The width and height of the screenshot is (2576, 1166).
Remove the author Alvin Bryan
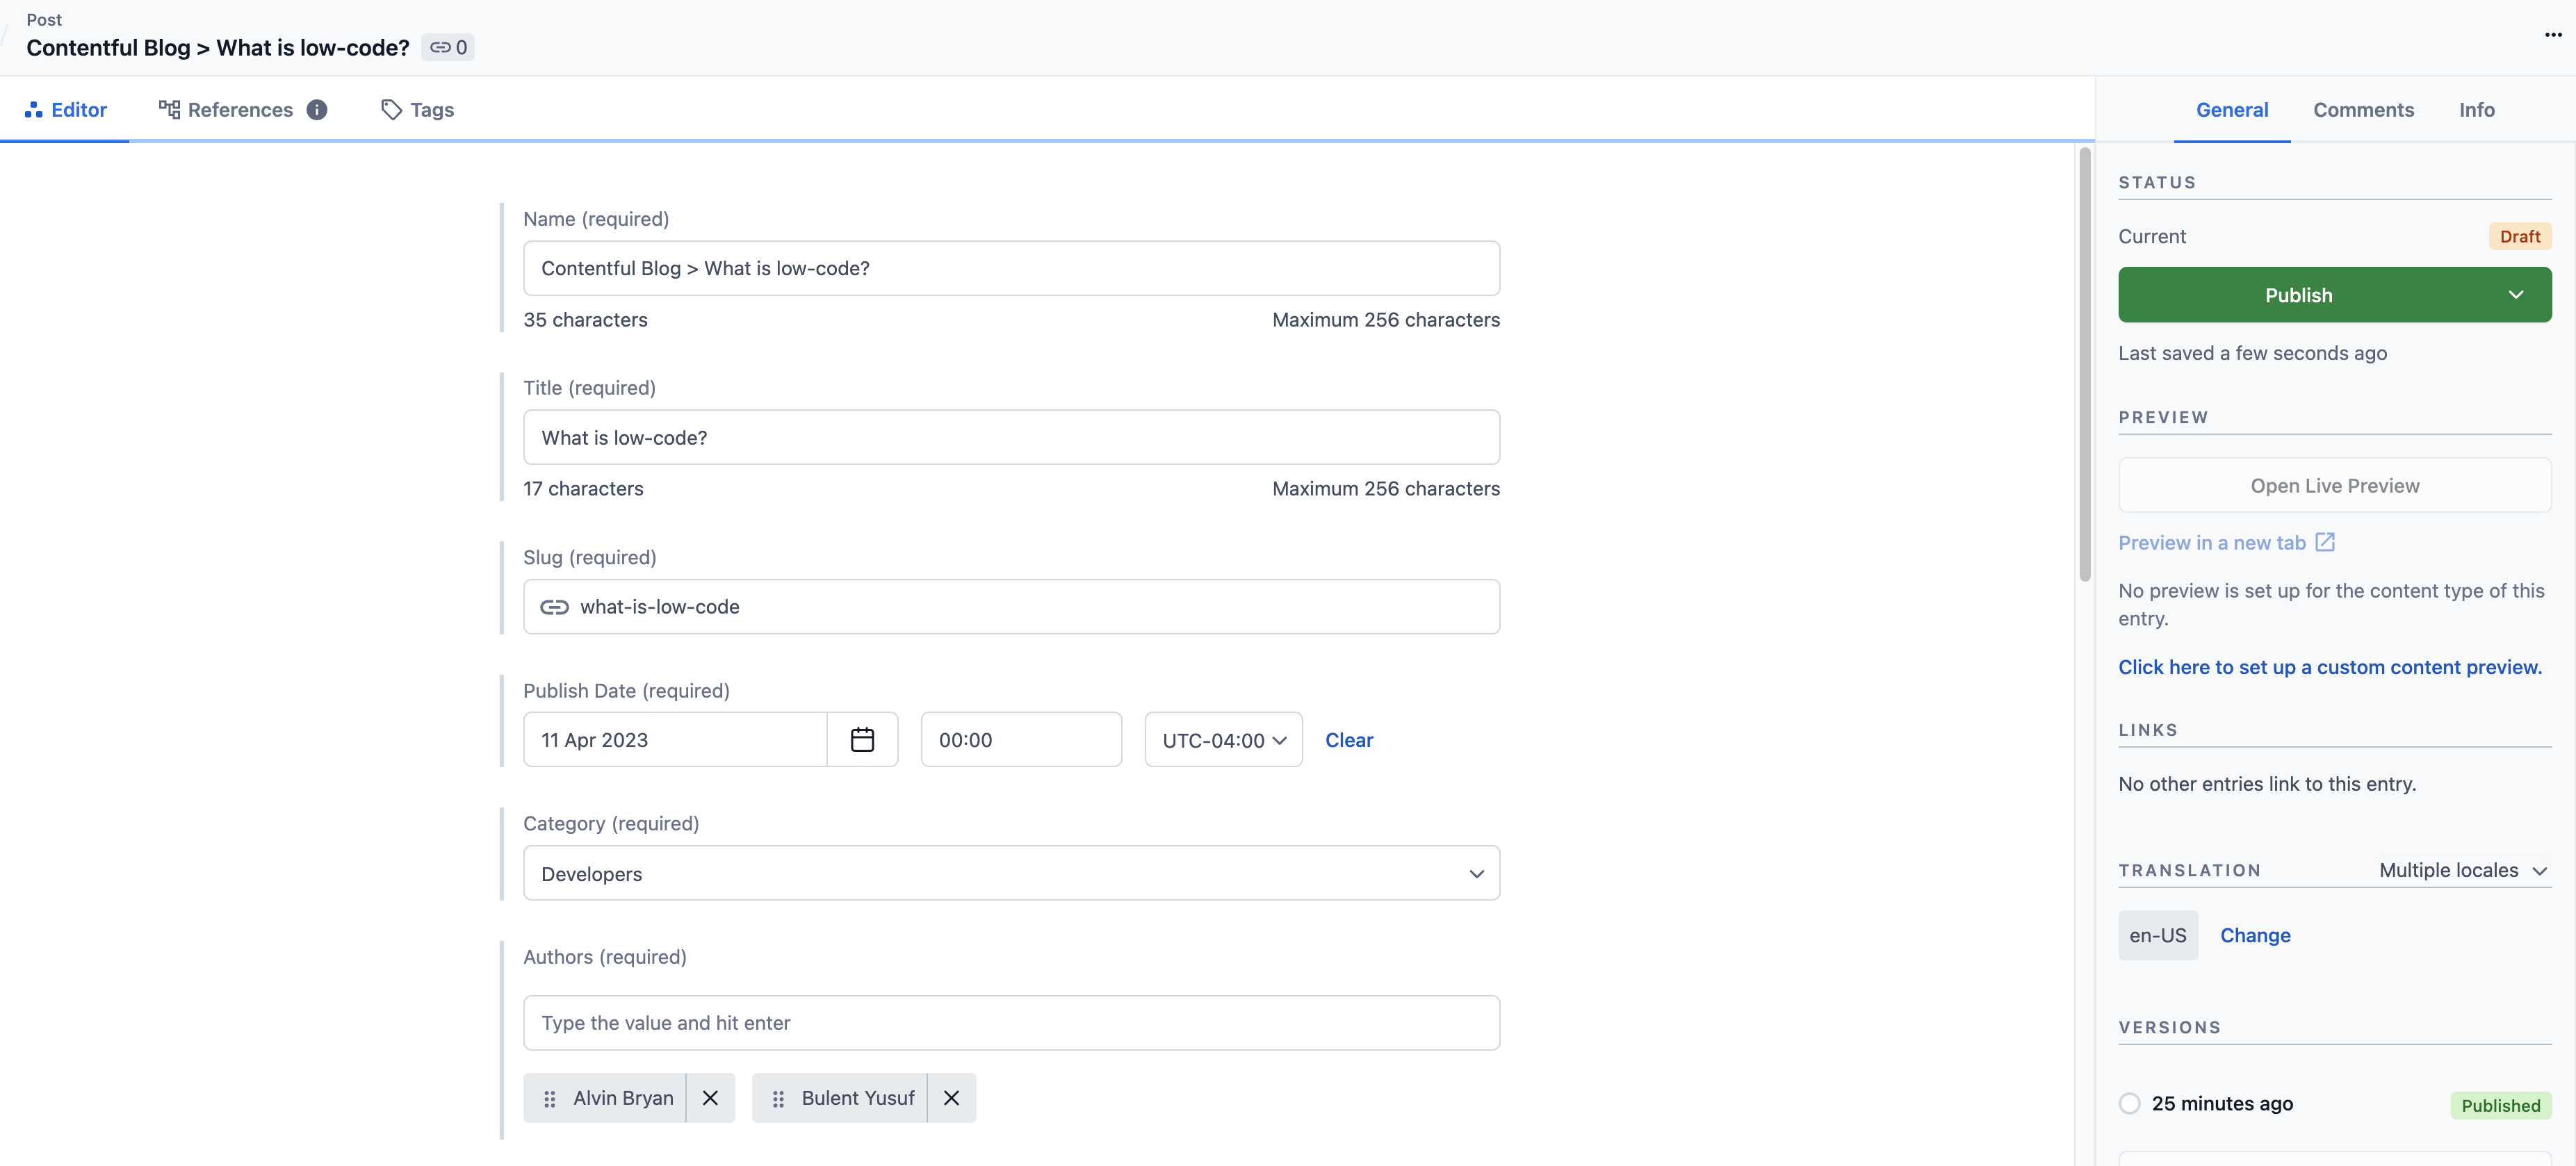(x=710, y=1098)
